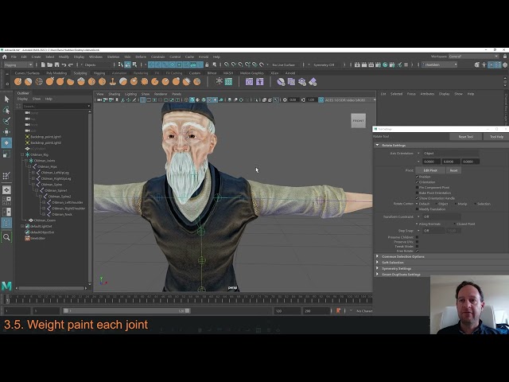The image size is (509, 382).
Task: Enable Bake Pivot Orientation checkbox
Action: point(417,193)
